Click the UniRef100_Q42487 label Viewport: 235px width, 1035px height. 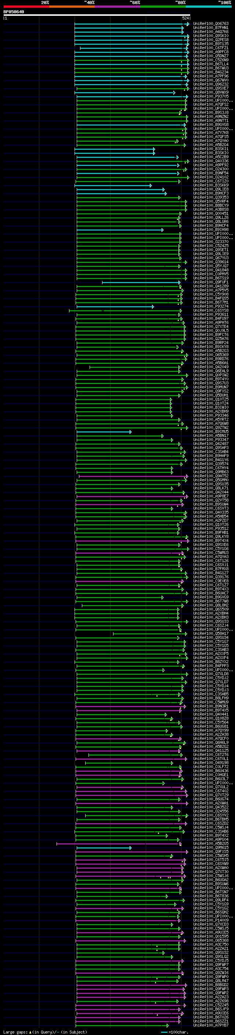click(211, 444)
